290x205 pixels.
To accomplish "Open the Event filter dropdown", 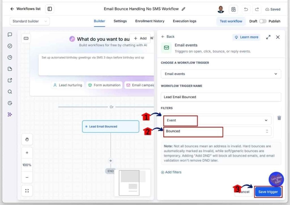I will [x=217, y=120].
